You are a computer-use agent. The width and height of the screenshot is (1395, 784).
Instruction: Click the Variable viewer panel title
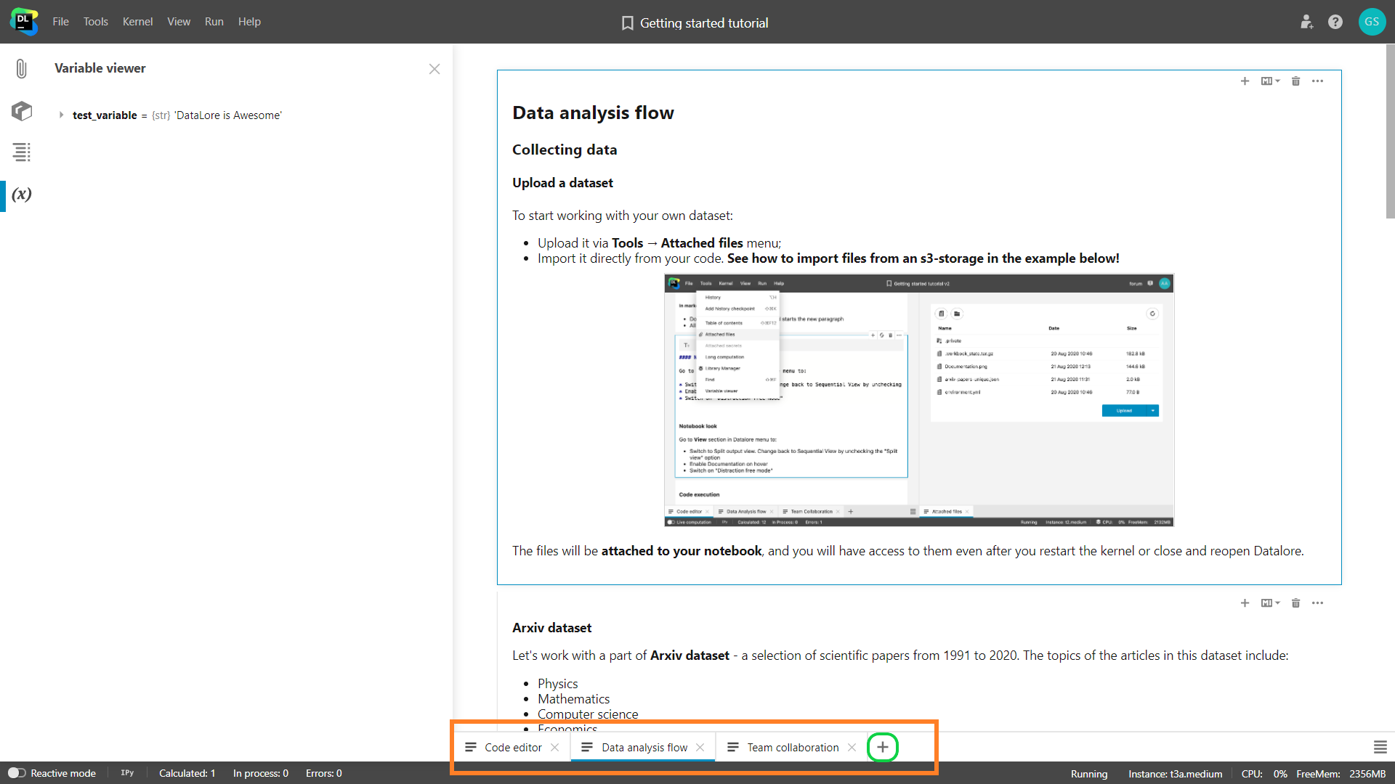point(100,68)
